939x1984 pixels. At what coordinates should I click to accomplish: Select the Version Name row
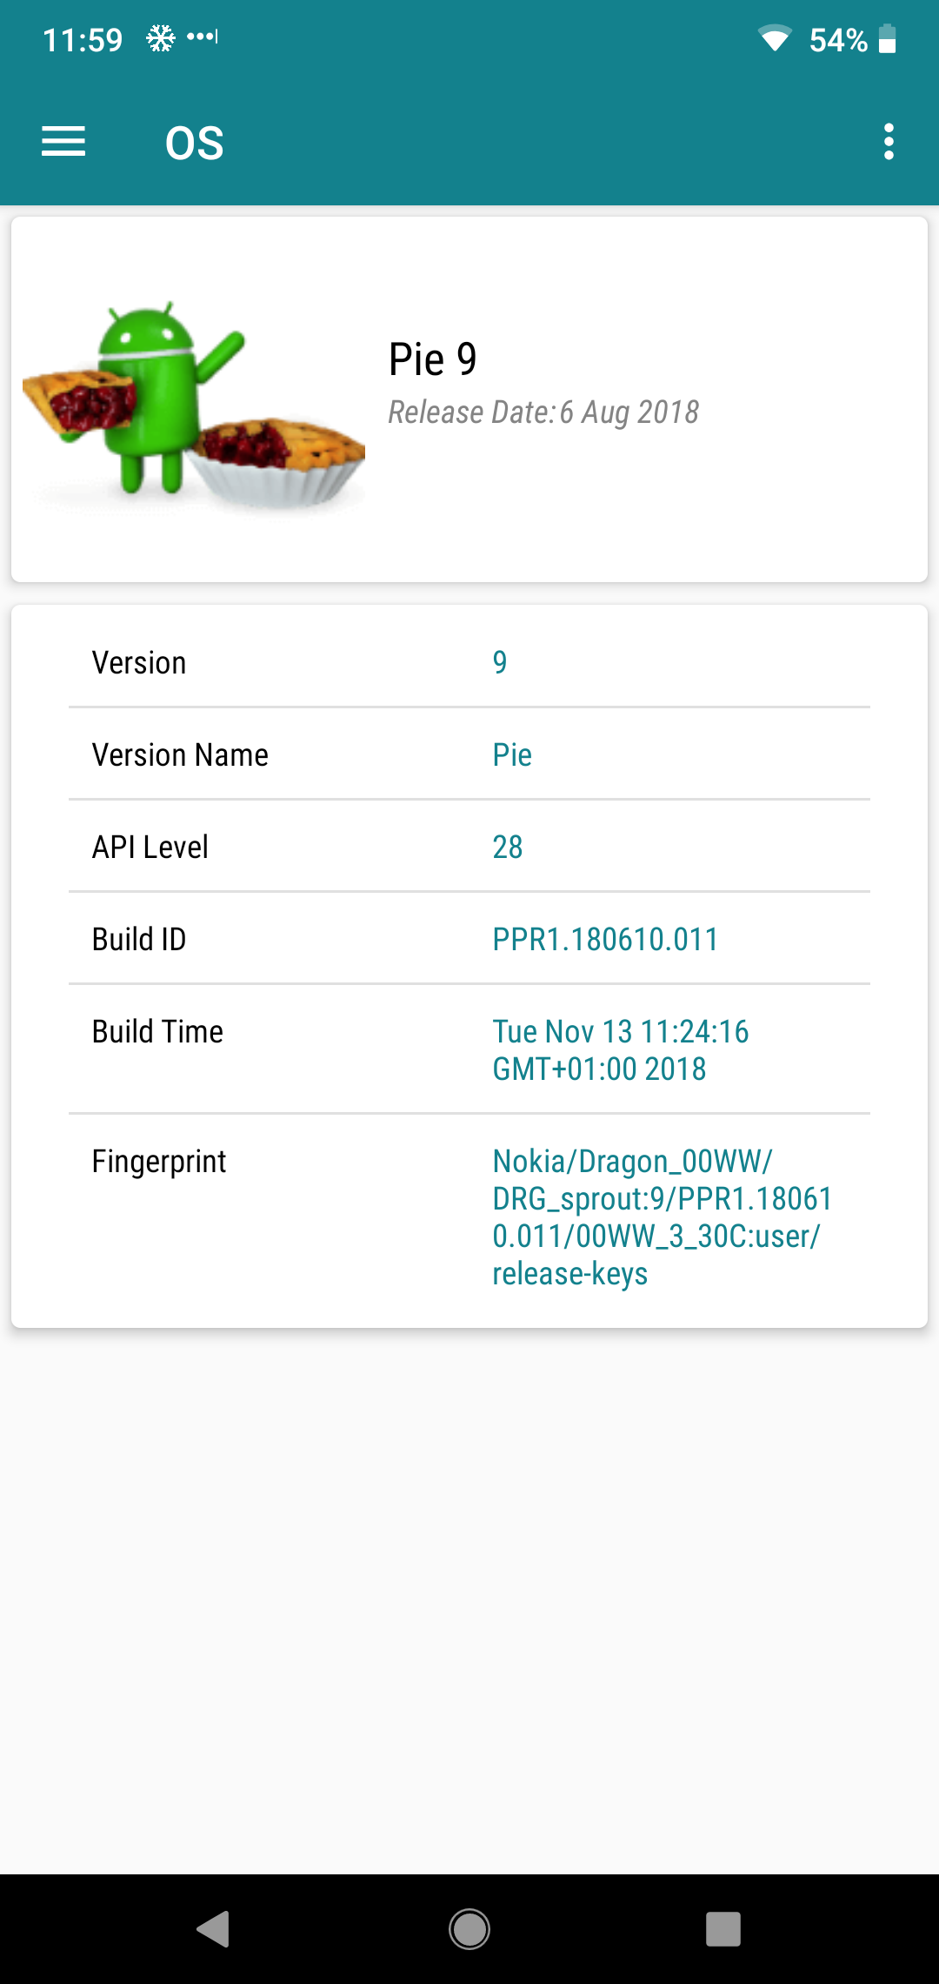(469, 754)
